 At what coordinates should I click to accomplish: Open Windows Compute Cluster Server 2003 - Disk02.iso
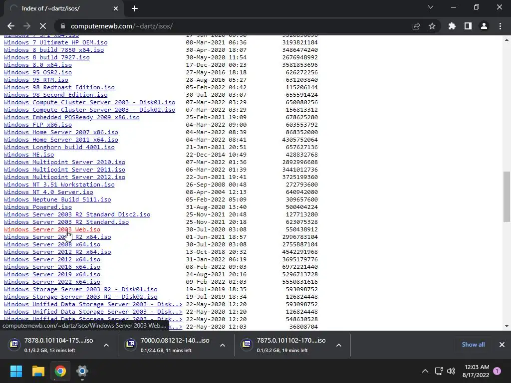(90, 110)
